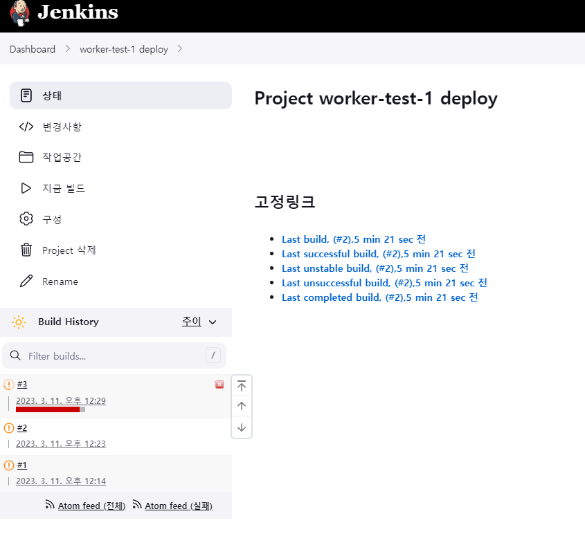Open build #1 link
Screen dimensions: 585x536
pos(22,465)
